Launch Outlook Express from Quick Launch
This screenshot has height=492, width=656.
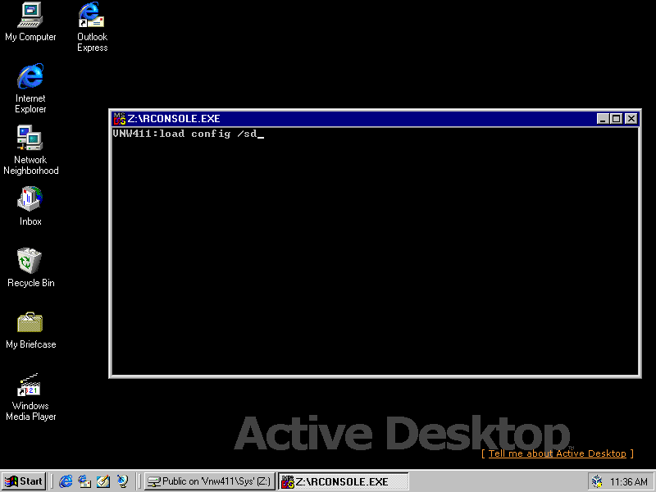coord(84,481)
